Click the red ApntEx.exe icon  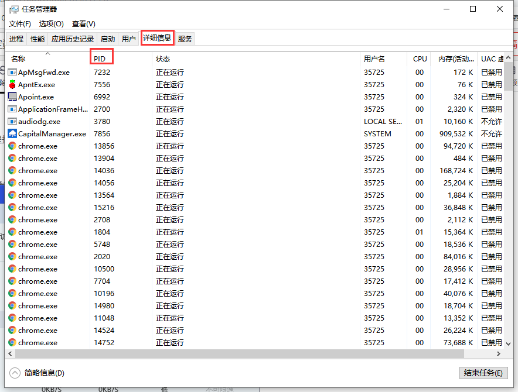[x=13, y=84]
